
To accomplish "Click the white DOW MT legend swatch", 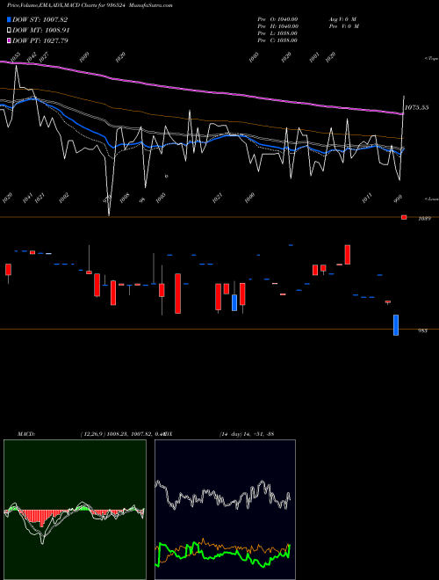I will (x=10, y=31).
